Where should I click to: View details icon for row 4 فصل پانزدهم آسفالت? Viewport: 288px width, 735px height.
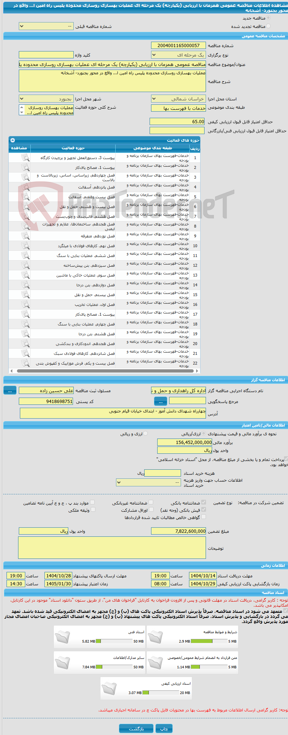click(x=25, y=187)
